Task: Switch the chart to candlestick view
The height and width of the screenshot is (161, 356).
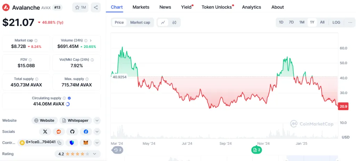Action: point(175,23)
